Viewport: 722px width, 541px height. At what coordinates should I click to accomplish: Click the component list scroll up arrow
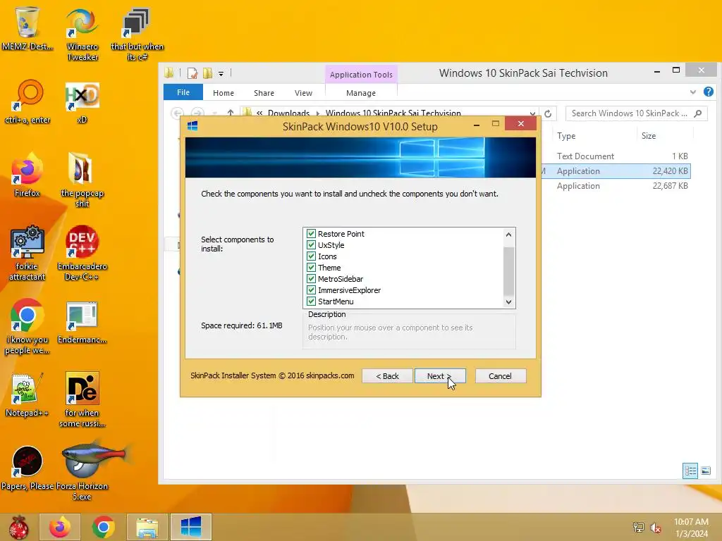point(509,234)
